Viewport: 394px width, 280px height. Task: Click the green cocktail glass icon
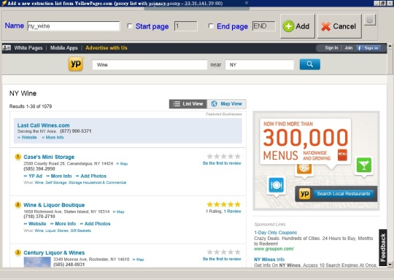point(364,166)
